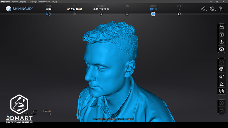This screenshot has height=128, width=228.
Task: Select the open-box mesh tool icon
Action: [x=221, y=69]
